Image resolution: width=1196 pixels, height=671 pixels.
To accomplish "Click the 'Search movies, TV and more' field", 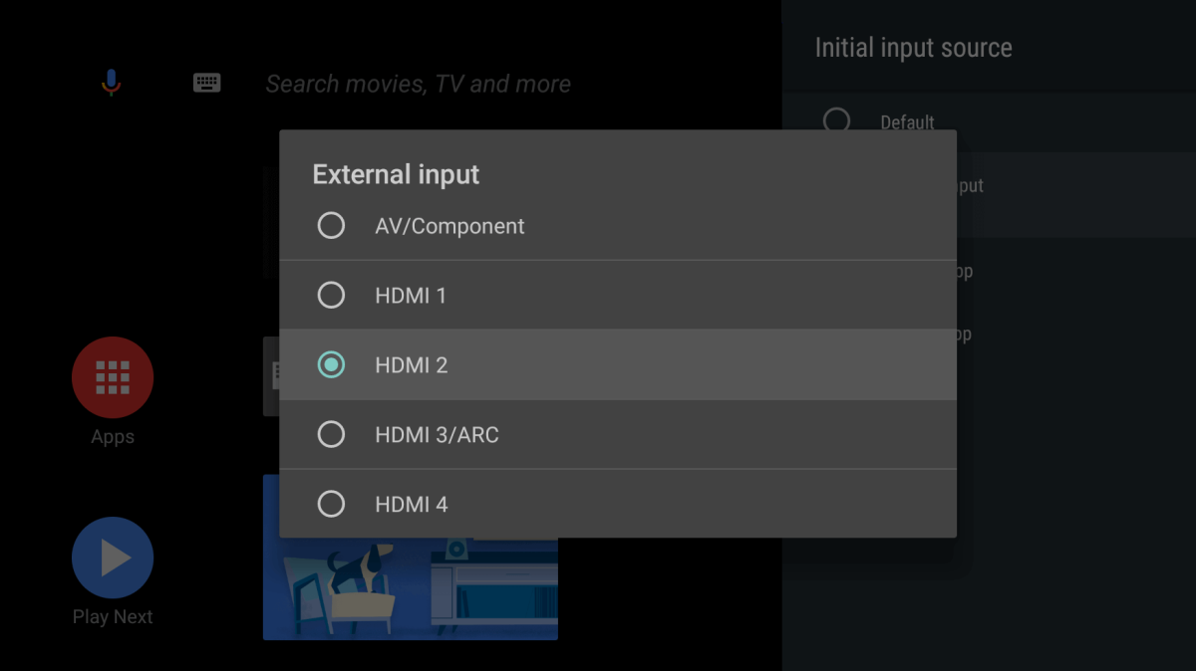I will [x=418, y=84].
